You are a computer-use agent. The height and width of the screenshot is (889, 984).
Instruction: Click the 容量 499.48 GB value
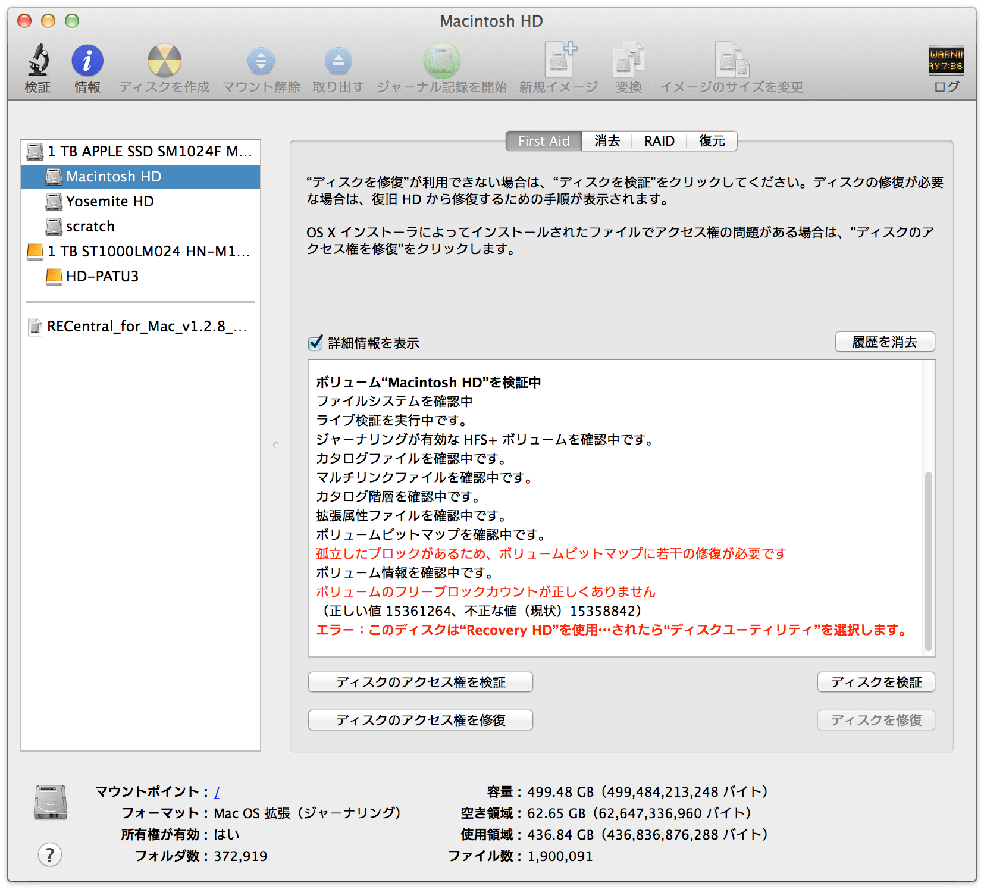(x=647, y=792)
